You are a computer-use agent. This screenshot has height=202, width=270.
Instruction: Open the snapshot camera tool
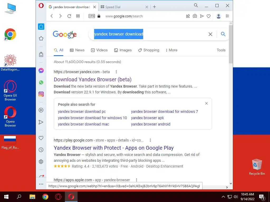[195, 16]
